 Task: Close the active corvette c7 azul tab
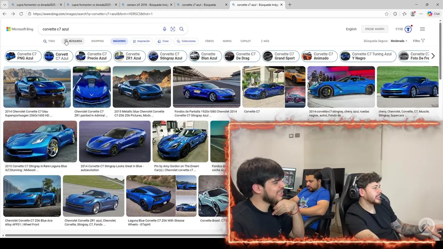[281, 5]
